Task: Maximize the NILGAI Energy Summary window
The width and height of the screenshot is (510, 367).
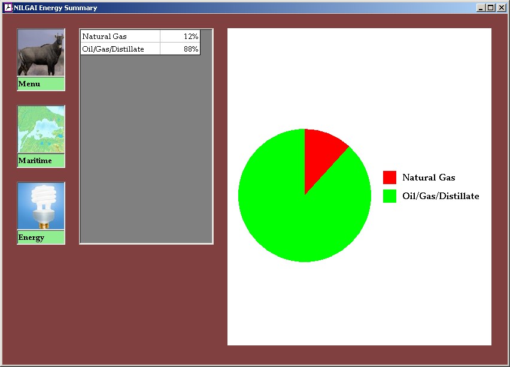Action: point(491,8)
